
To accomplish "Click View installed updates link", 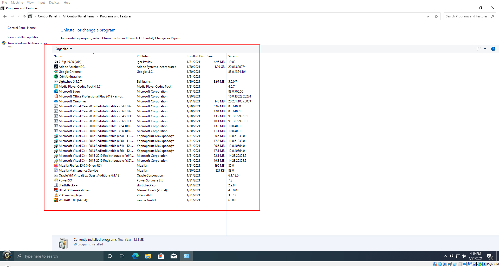I will (x=23, y=37).
